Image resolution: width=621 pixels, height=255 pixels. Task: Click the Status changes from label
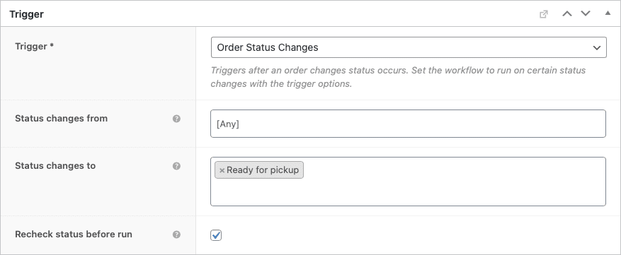pyautogui.click(x=61, y=118)
